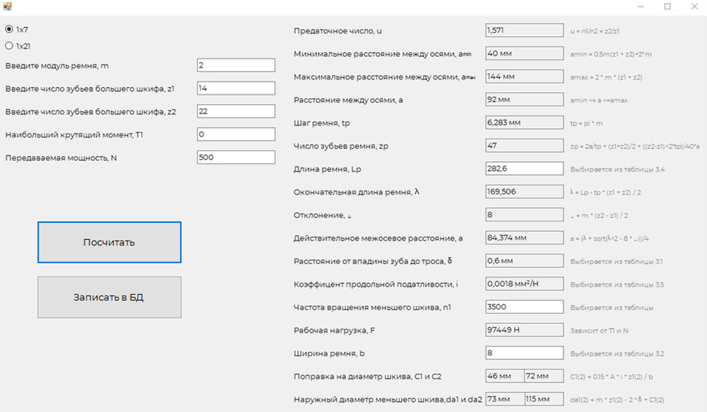Close the window
Screen dimensions: 707x412
(694, 7)
